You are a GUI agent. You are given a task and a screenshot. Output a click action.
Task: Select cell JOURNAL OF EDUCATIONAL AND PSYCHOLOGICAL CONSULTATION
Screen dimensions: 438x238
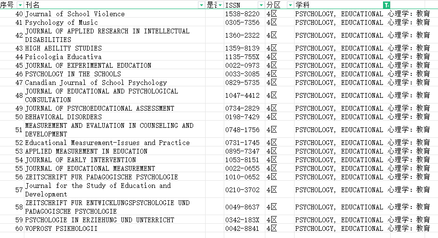click(x=115, y=95)
